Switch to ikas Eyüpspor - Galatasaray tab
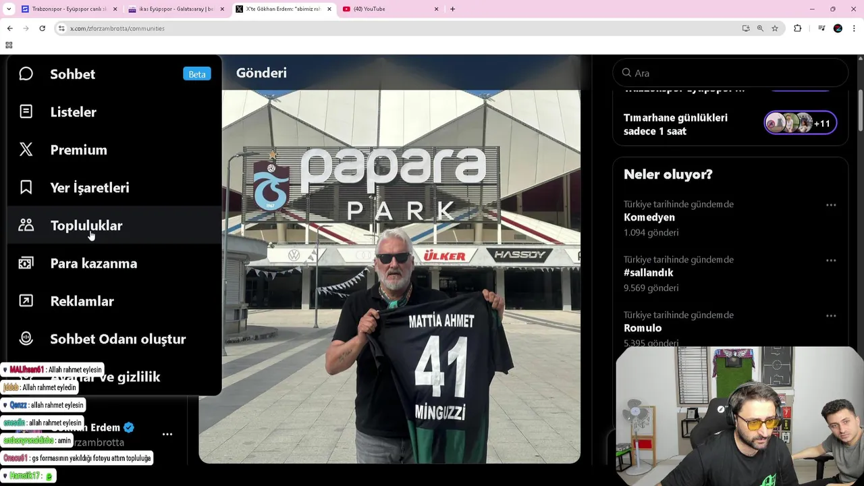 tap(177, 9)
